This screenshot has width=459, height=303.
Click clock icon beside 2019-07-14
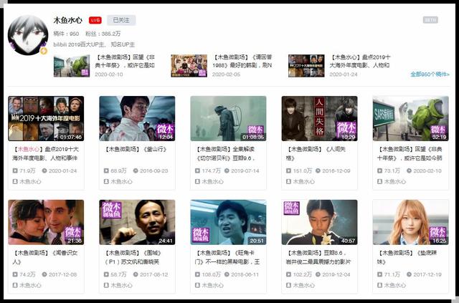tap(227, 170)
